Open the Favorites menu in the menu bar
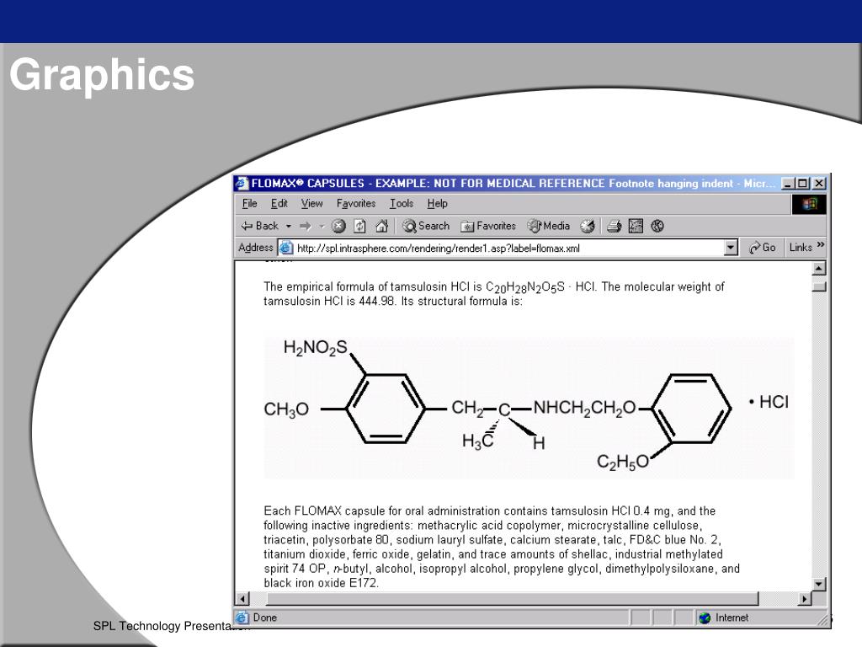Viewport: 862px width, 647px height. (x=356, y=204)
